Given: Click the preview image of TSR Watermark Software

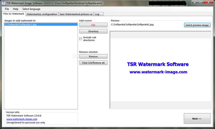Looking at the screenshot, I should pos(160,70).
